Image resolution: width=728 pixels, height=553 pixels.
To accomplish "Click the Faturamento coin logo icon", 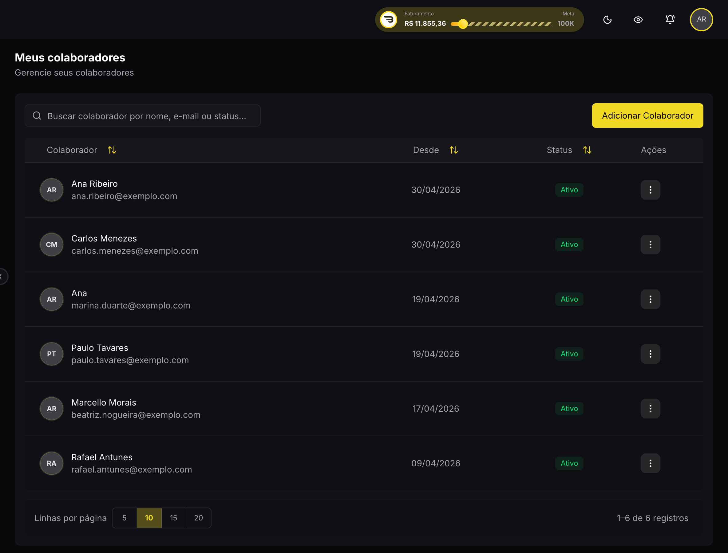I will (389, 20).
